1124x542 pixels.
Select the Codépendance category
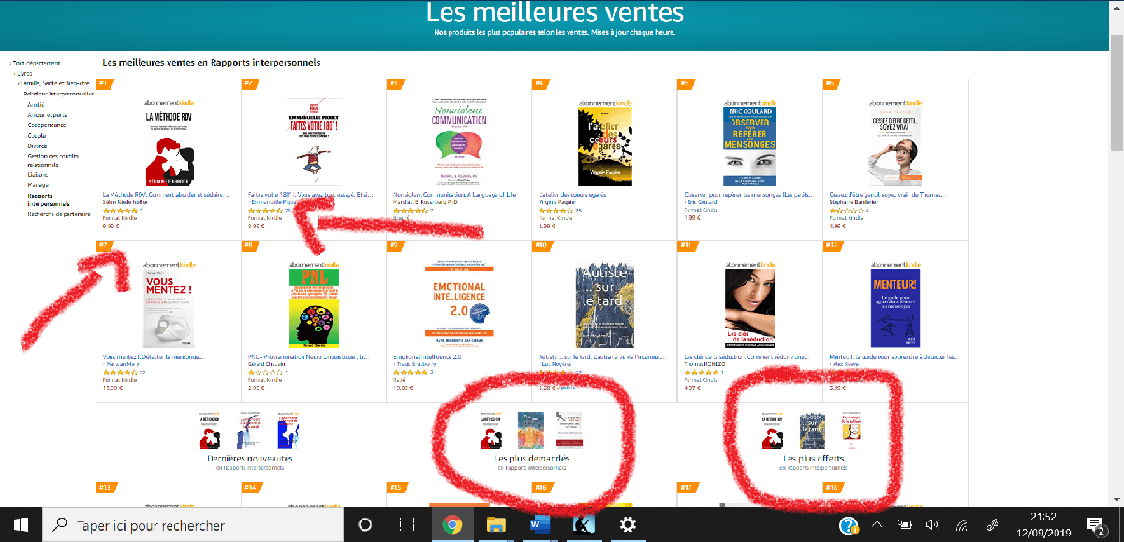(x=47, y=125)
